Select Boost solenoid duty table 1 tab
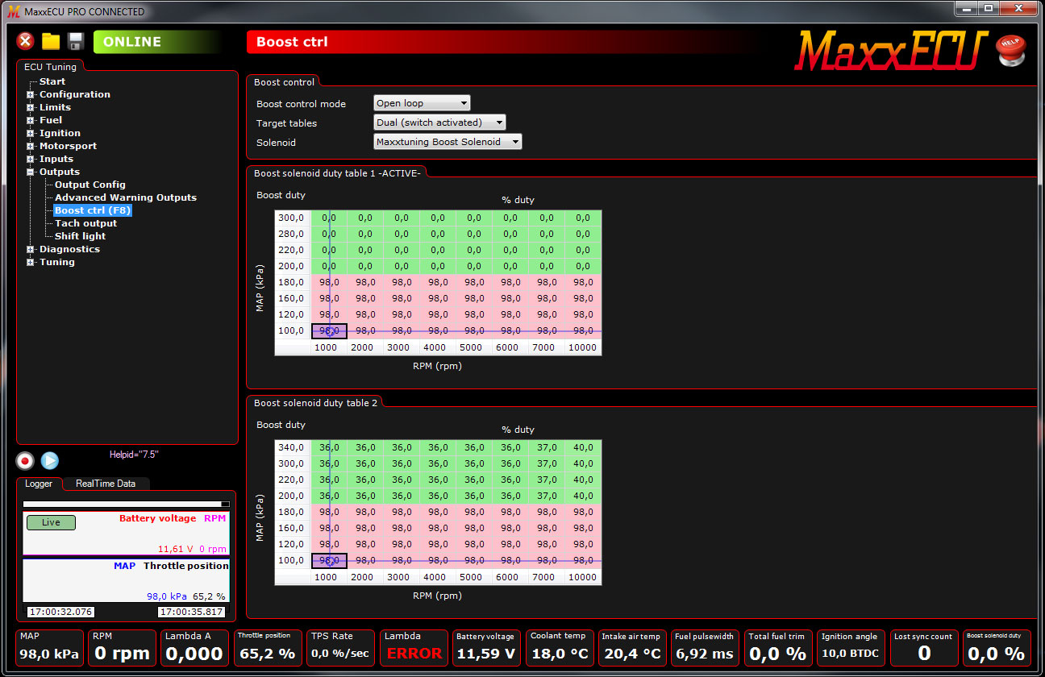1045x677 pixels. coord(337,173)
